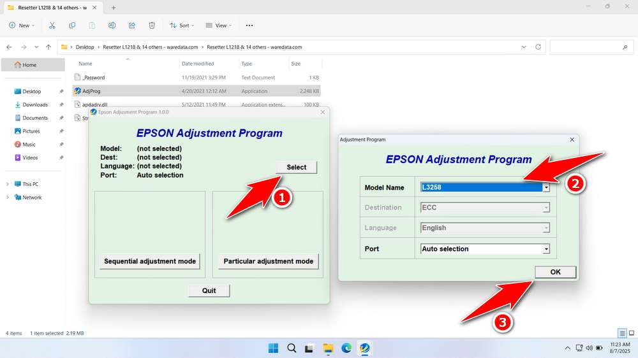638x358 pixels.
Task: Launch Microsoft Edge from taskbar
Action: [346, 348]
